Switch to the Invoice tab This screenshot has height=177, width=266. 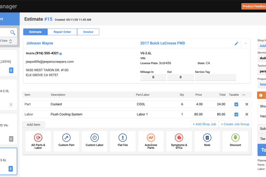(88, 32)
